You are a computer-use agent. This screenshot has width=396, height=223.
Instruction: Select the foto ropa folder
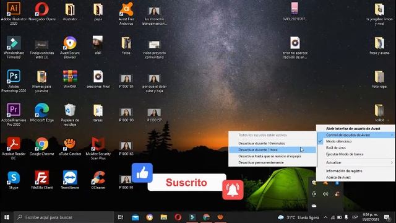379,79
